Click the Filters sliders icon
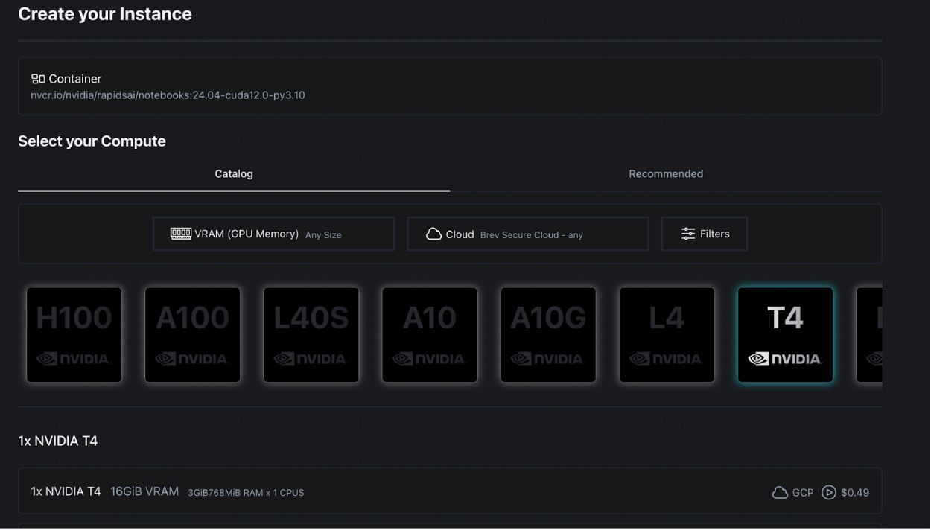The height and width of the screenshot is (530, 931). 688,234
